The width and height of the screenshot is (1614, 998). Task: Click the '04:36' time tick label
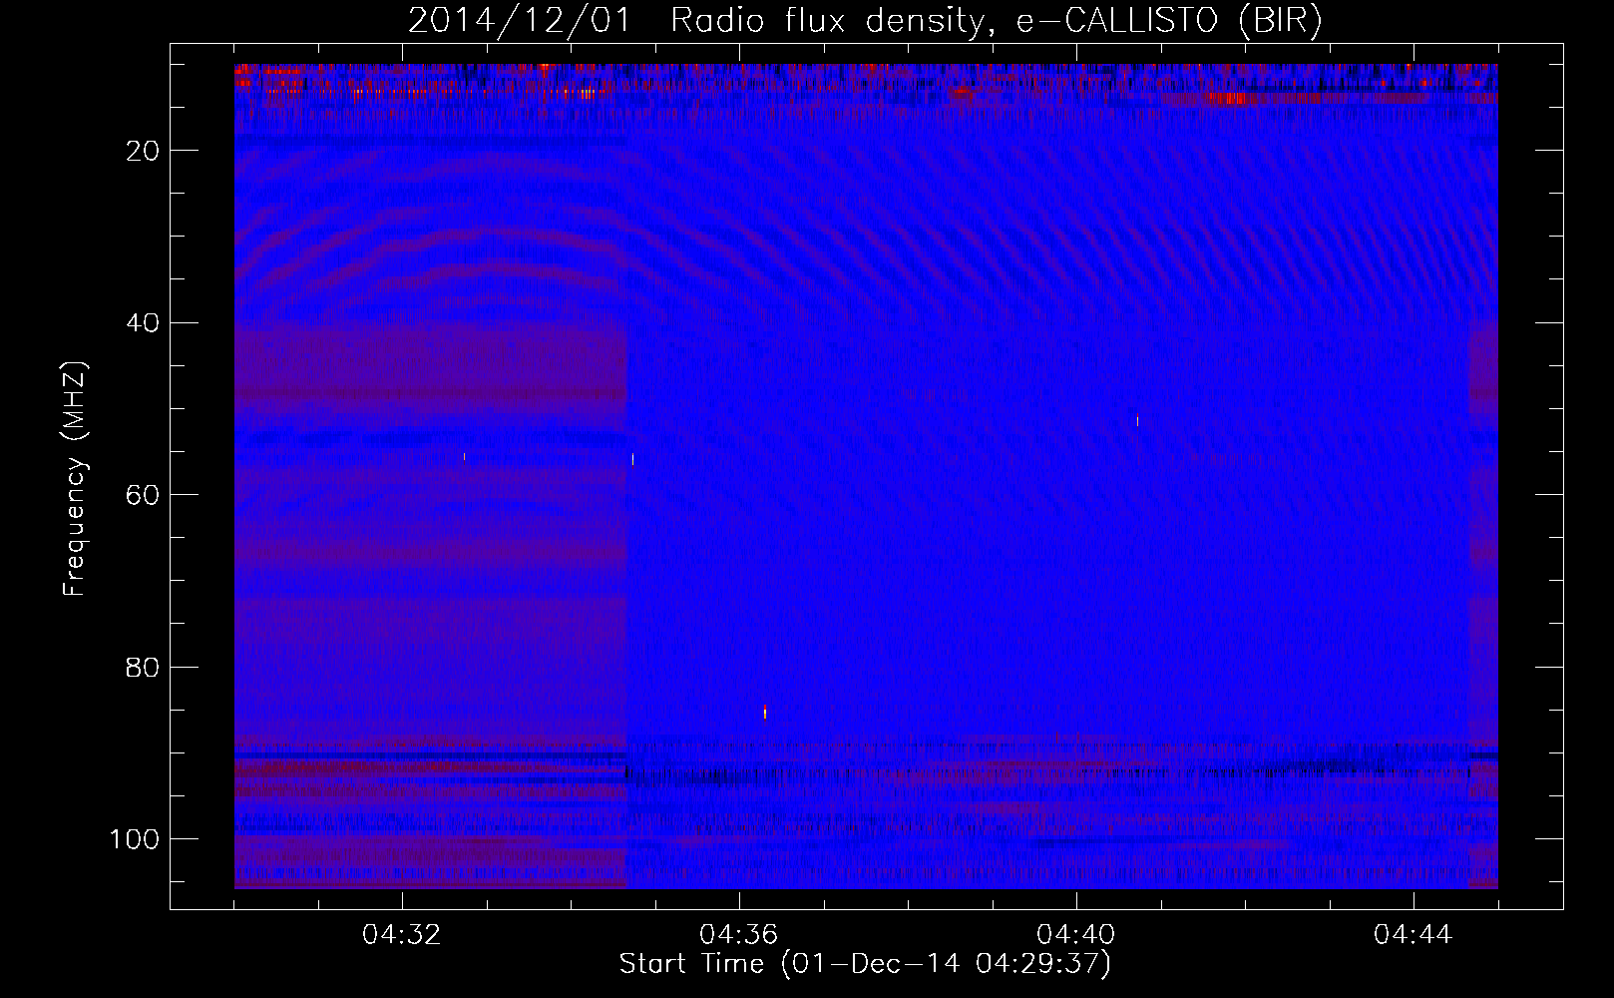[739, 935]
